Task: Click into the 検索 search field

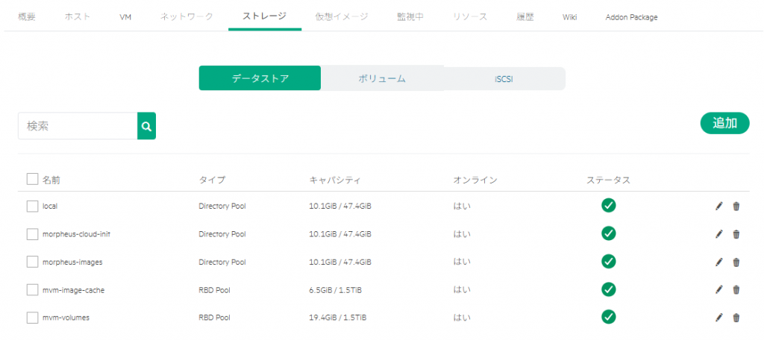Action: click(78, 126)
